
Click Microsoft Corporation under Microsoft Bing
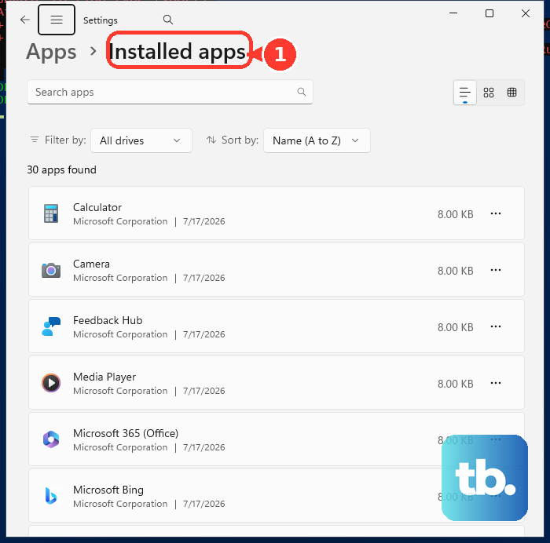[x=120, y=504]
